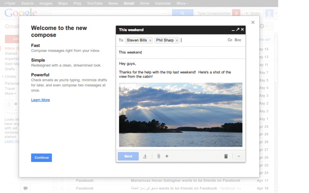309x193 pixels.
Task: Click the Phil Sharp recipient chip
Action: click(x=167, y=40)
